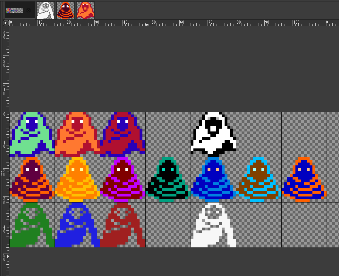Click the all-blue striped sprite
This screenshot has height=276, width=339.
click(x=213, y=180)
